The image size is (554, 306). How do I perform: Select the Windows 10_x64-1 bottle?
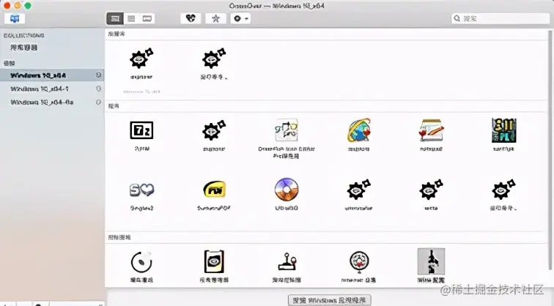click(52, 89)
